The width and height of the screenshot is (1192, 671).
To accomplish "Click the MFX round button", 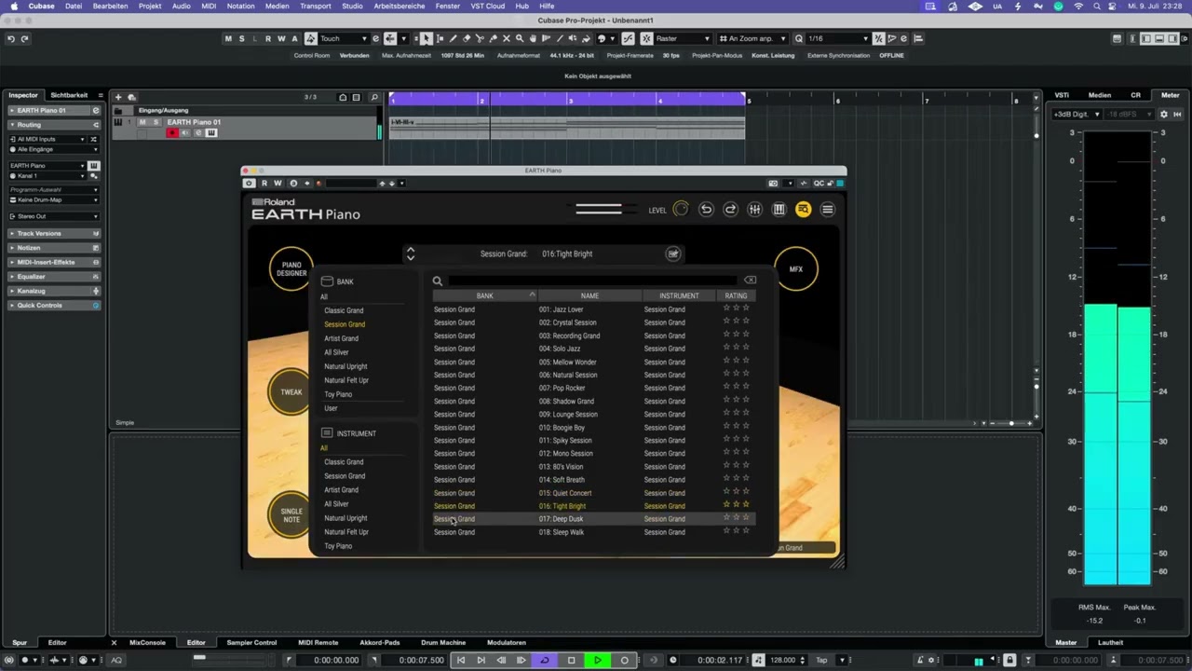I will pyautogui.click(x=796, y=269).
